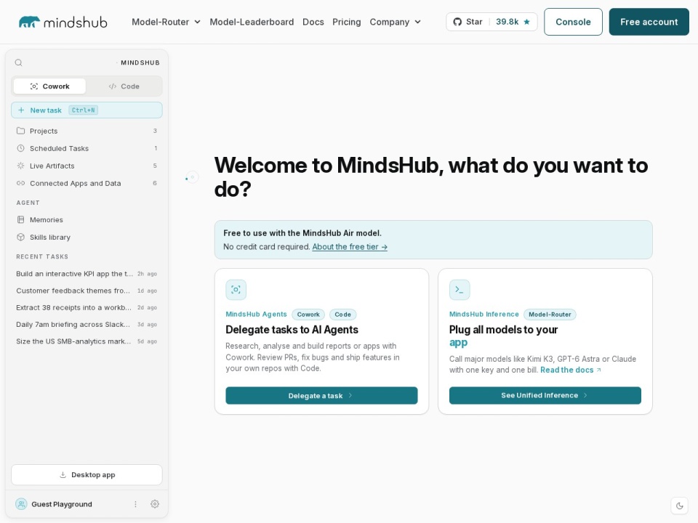Click the Connected Apps count 6
The image size is (698, 523).
click(155, 183)
